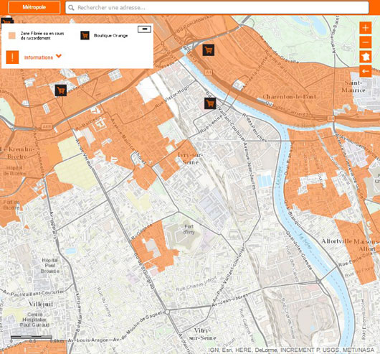The image size is (380, 354).
Task: Open the Informations link
Action: click(39, 57)
